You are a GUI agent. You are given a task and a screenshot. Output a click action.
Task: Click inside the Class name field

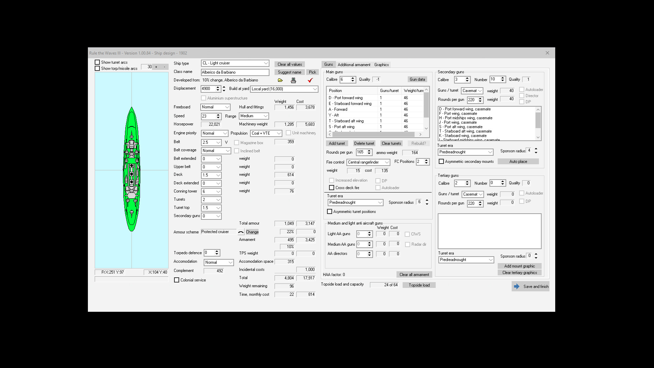(235, 72)
